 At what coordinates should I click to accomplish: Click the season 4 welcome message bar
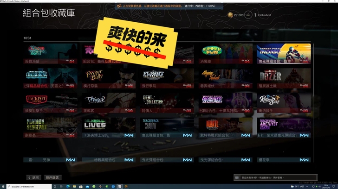pos(275,177)
